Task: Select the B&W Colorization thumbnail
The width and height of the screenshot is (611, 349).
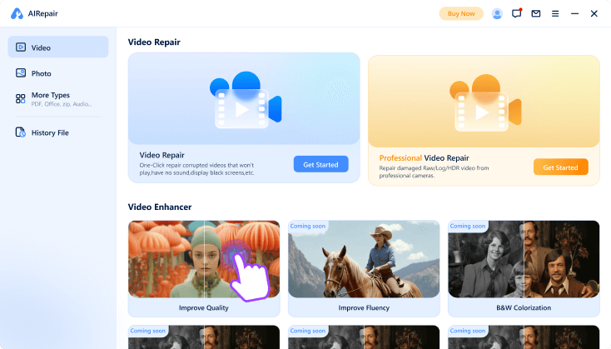Action: coord(523,259)
